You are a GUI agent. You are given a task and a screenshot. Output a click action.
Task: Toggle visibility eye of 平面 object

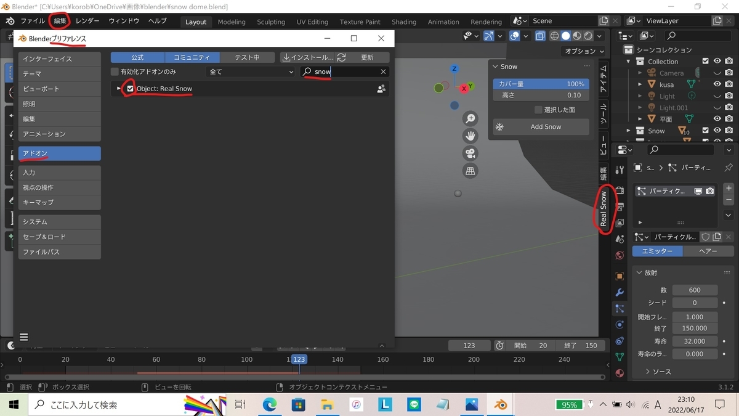point(717,119)
